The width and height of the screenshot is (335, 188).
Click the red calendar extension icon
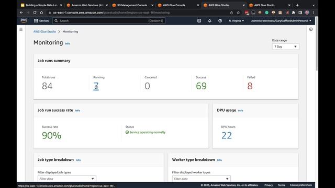(247, 13)
